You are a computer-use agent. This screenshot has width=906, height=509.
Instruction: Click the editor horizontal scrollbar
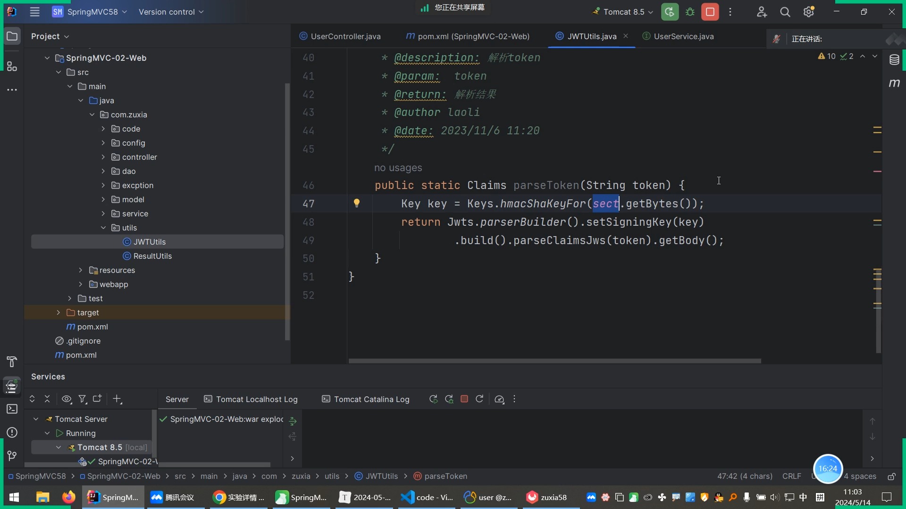coord(554,361)
